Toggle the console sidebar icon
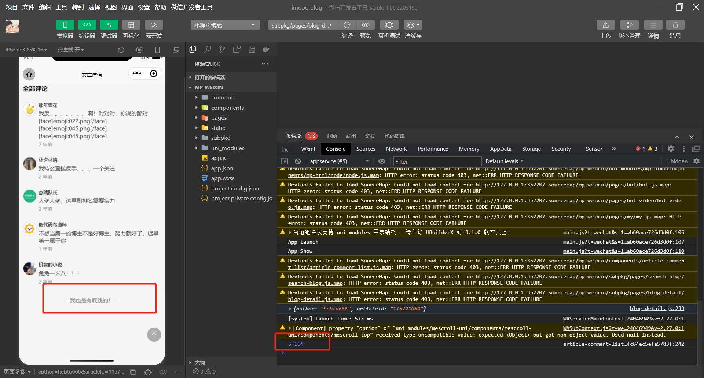Image resolution: width=704 pixels, height=378 pixels. pyautogui.click(x=285, y=161)
